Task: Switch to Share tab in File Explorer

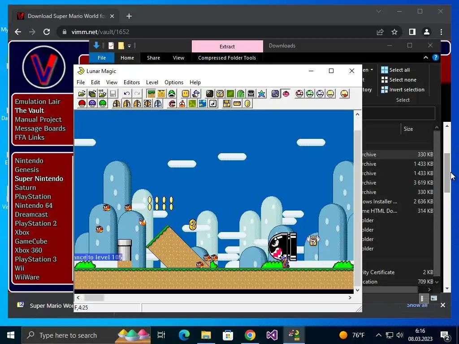Action: click(153, 58)
